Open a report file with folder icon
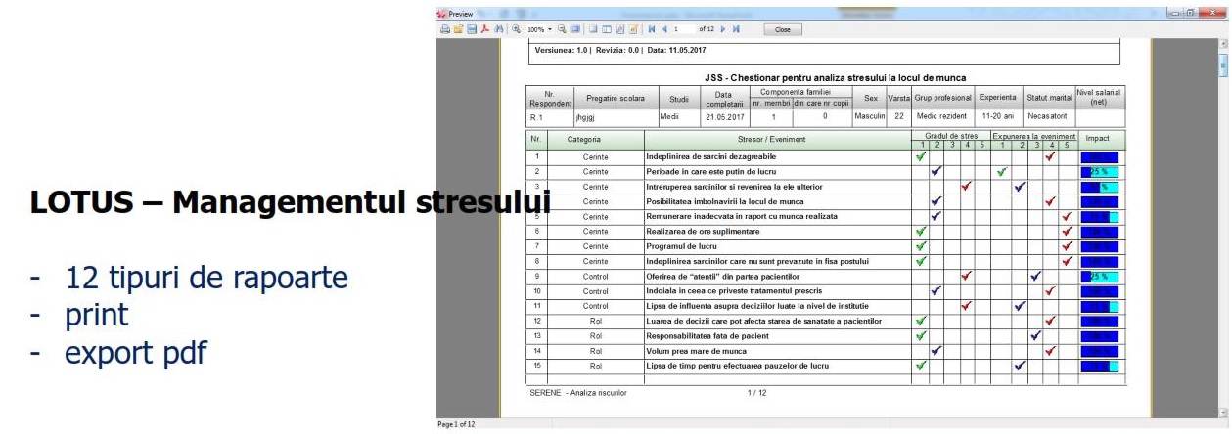The image size is (1232, 434). click(x=458, y=29)
